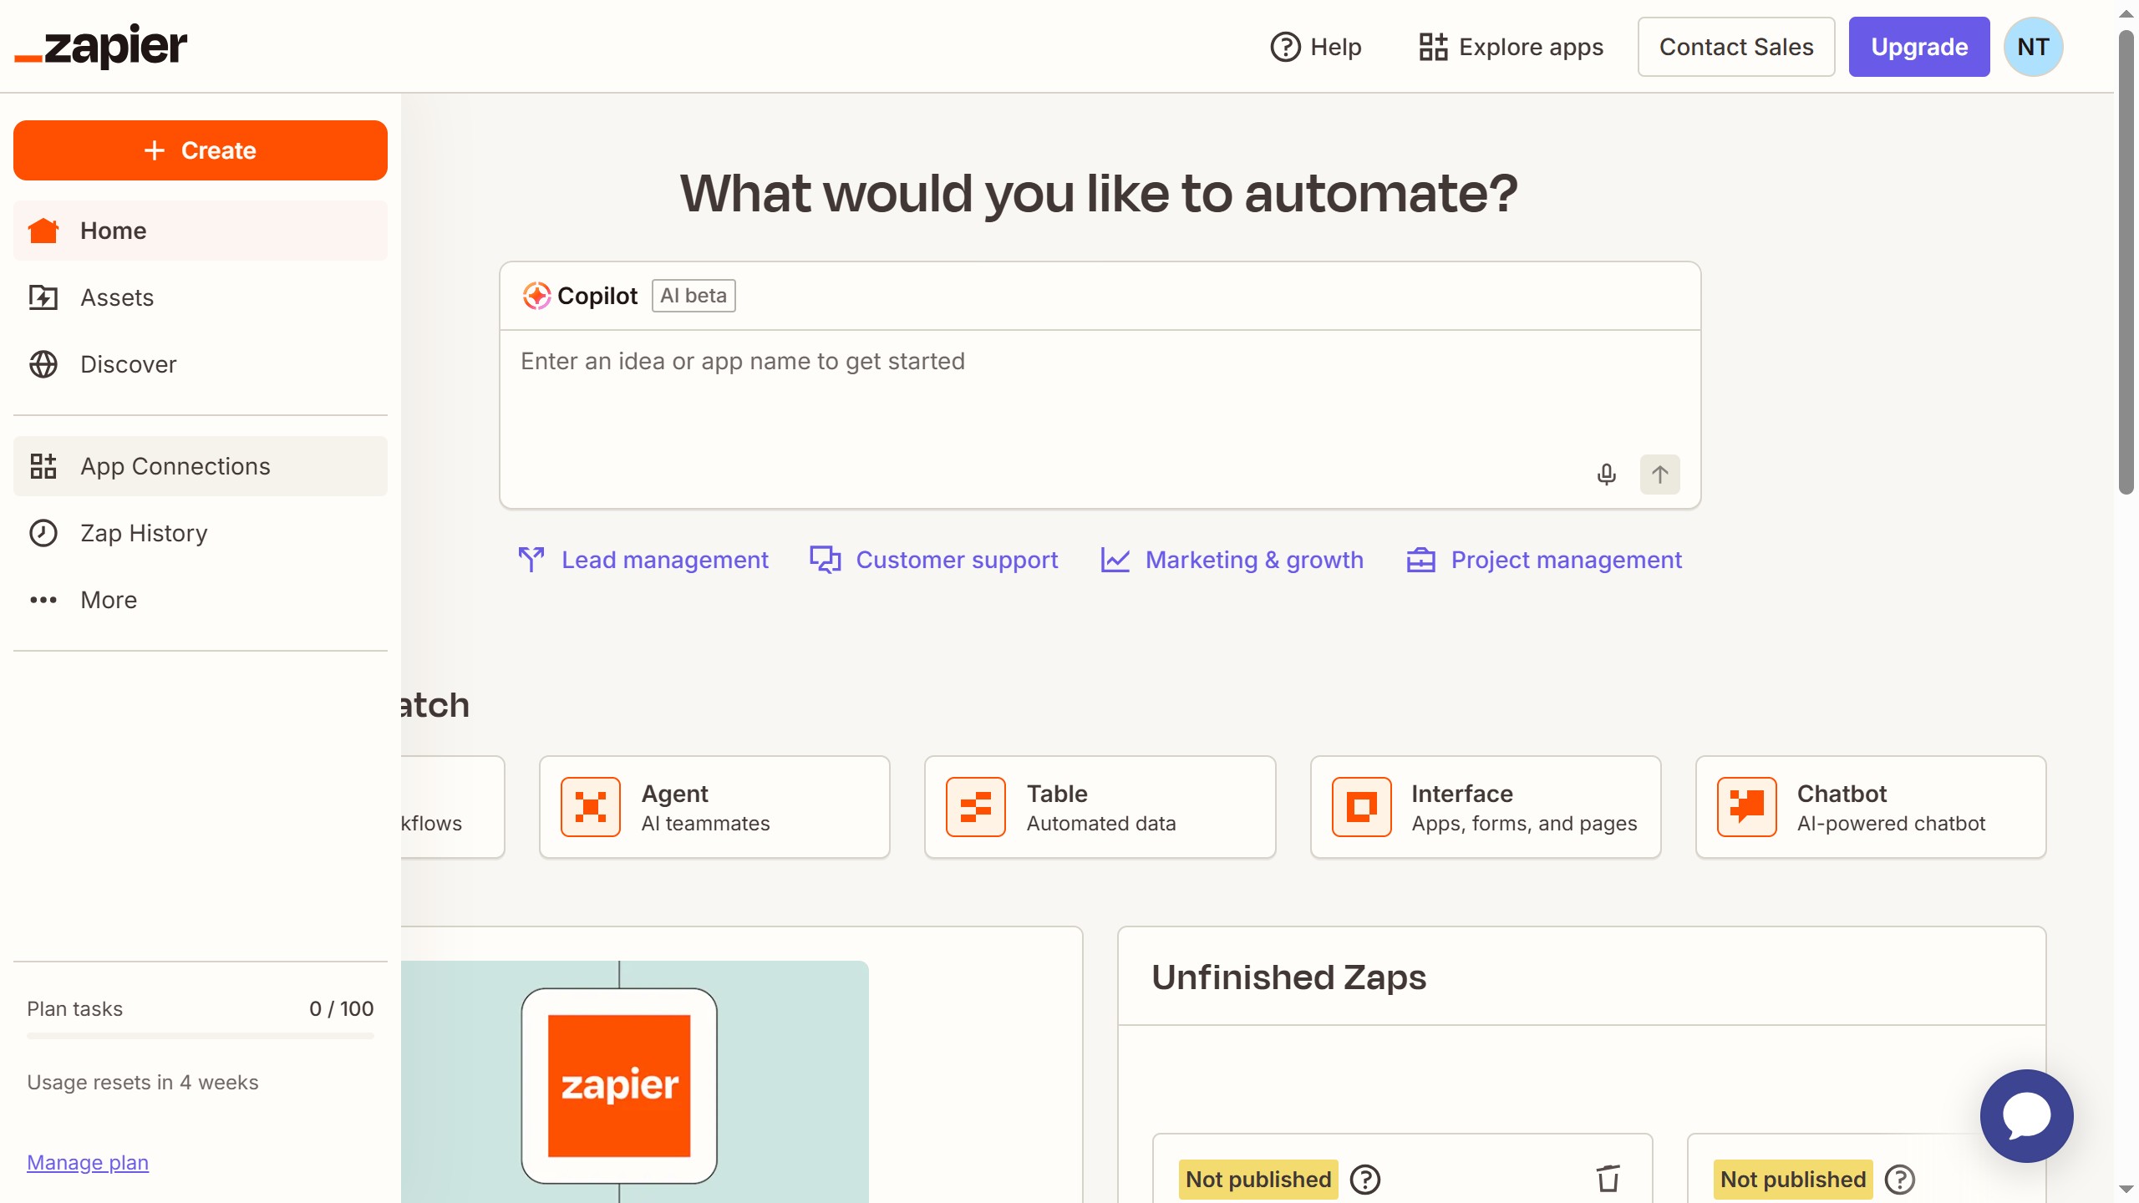
Task: Select the Lead management suggestion
Action: tap(643, 560)
